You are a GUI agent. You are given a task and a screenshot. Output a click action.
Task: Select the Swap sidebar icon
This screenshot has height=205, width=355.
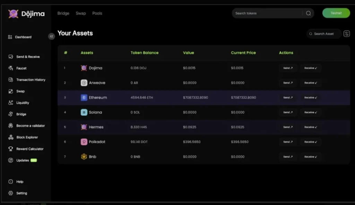[11, 91]
